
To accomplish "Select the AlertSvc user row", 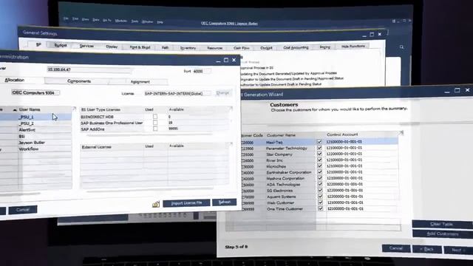I will (x=35, y=130).
